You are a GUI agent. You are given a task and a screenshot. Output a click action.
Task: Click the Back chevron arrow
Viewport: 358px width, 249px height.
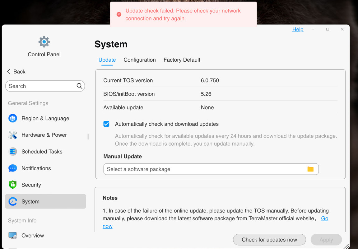[x=9, y=72]
